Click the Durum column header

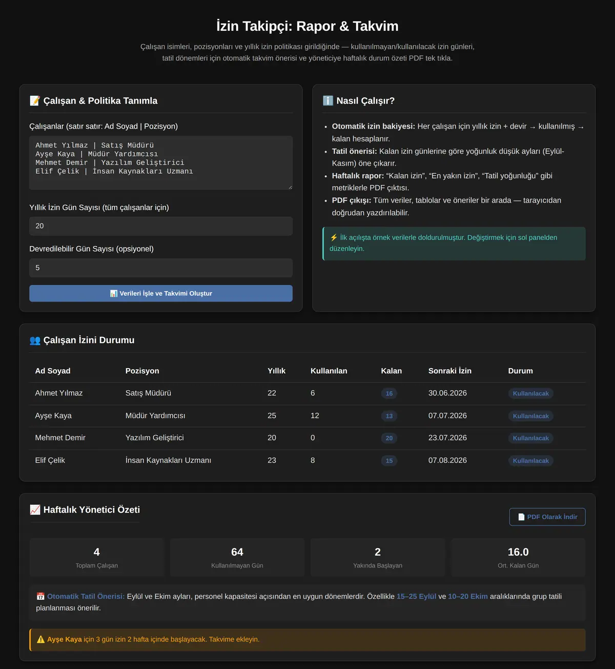click(x=521, y=371)
